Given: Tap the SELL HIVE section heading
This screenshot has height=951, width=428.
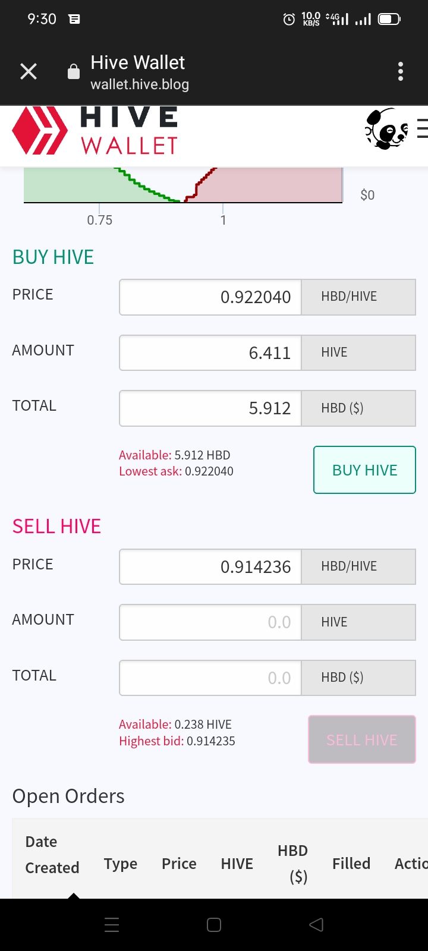Looking at the screenshot, I should (57, 527).
